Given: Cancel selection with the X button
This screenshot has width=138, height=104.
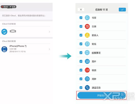Looking at the screenshot, I should 81,9.
